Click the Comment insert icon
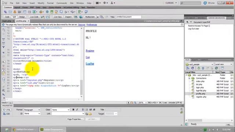Image resolution: width=235 pixels, height=132 pixels. [x=61, y=12]
